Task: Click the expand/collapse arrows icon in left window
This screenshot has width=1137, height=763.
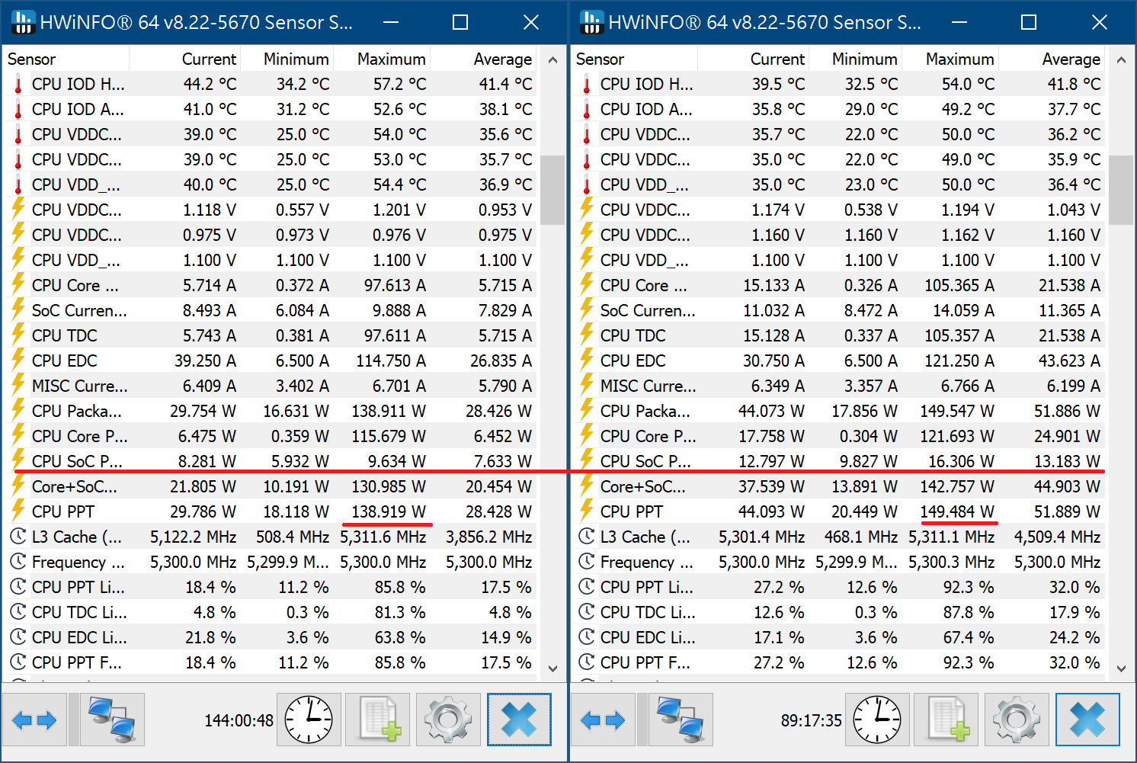Action: 34,720
